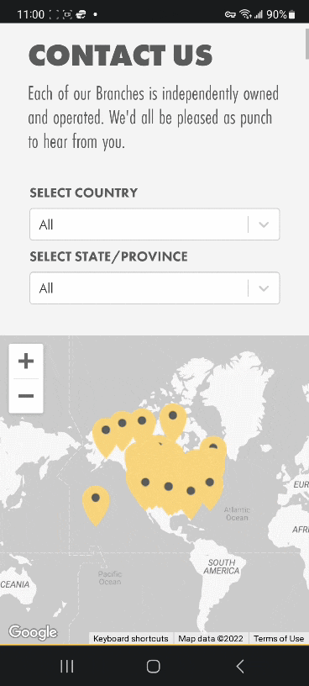
Task: Open the Android recent apps icon
Action: pos(67,667)
